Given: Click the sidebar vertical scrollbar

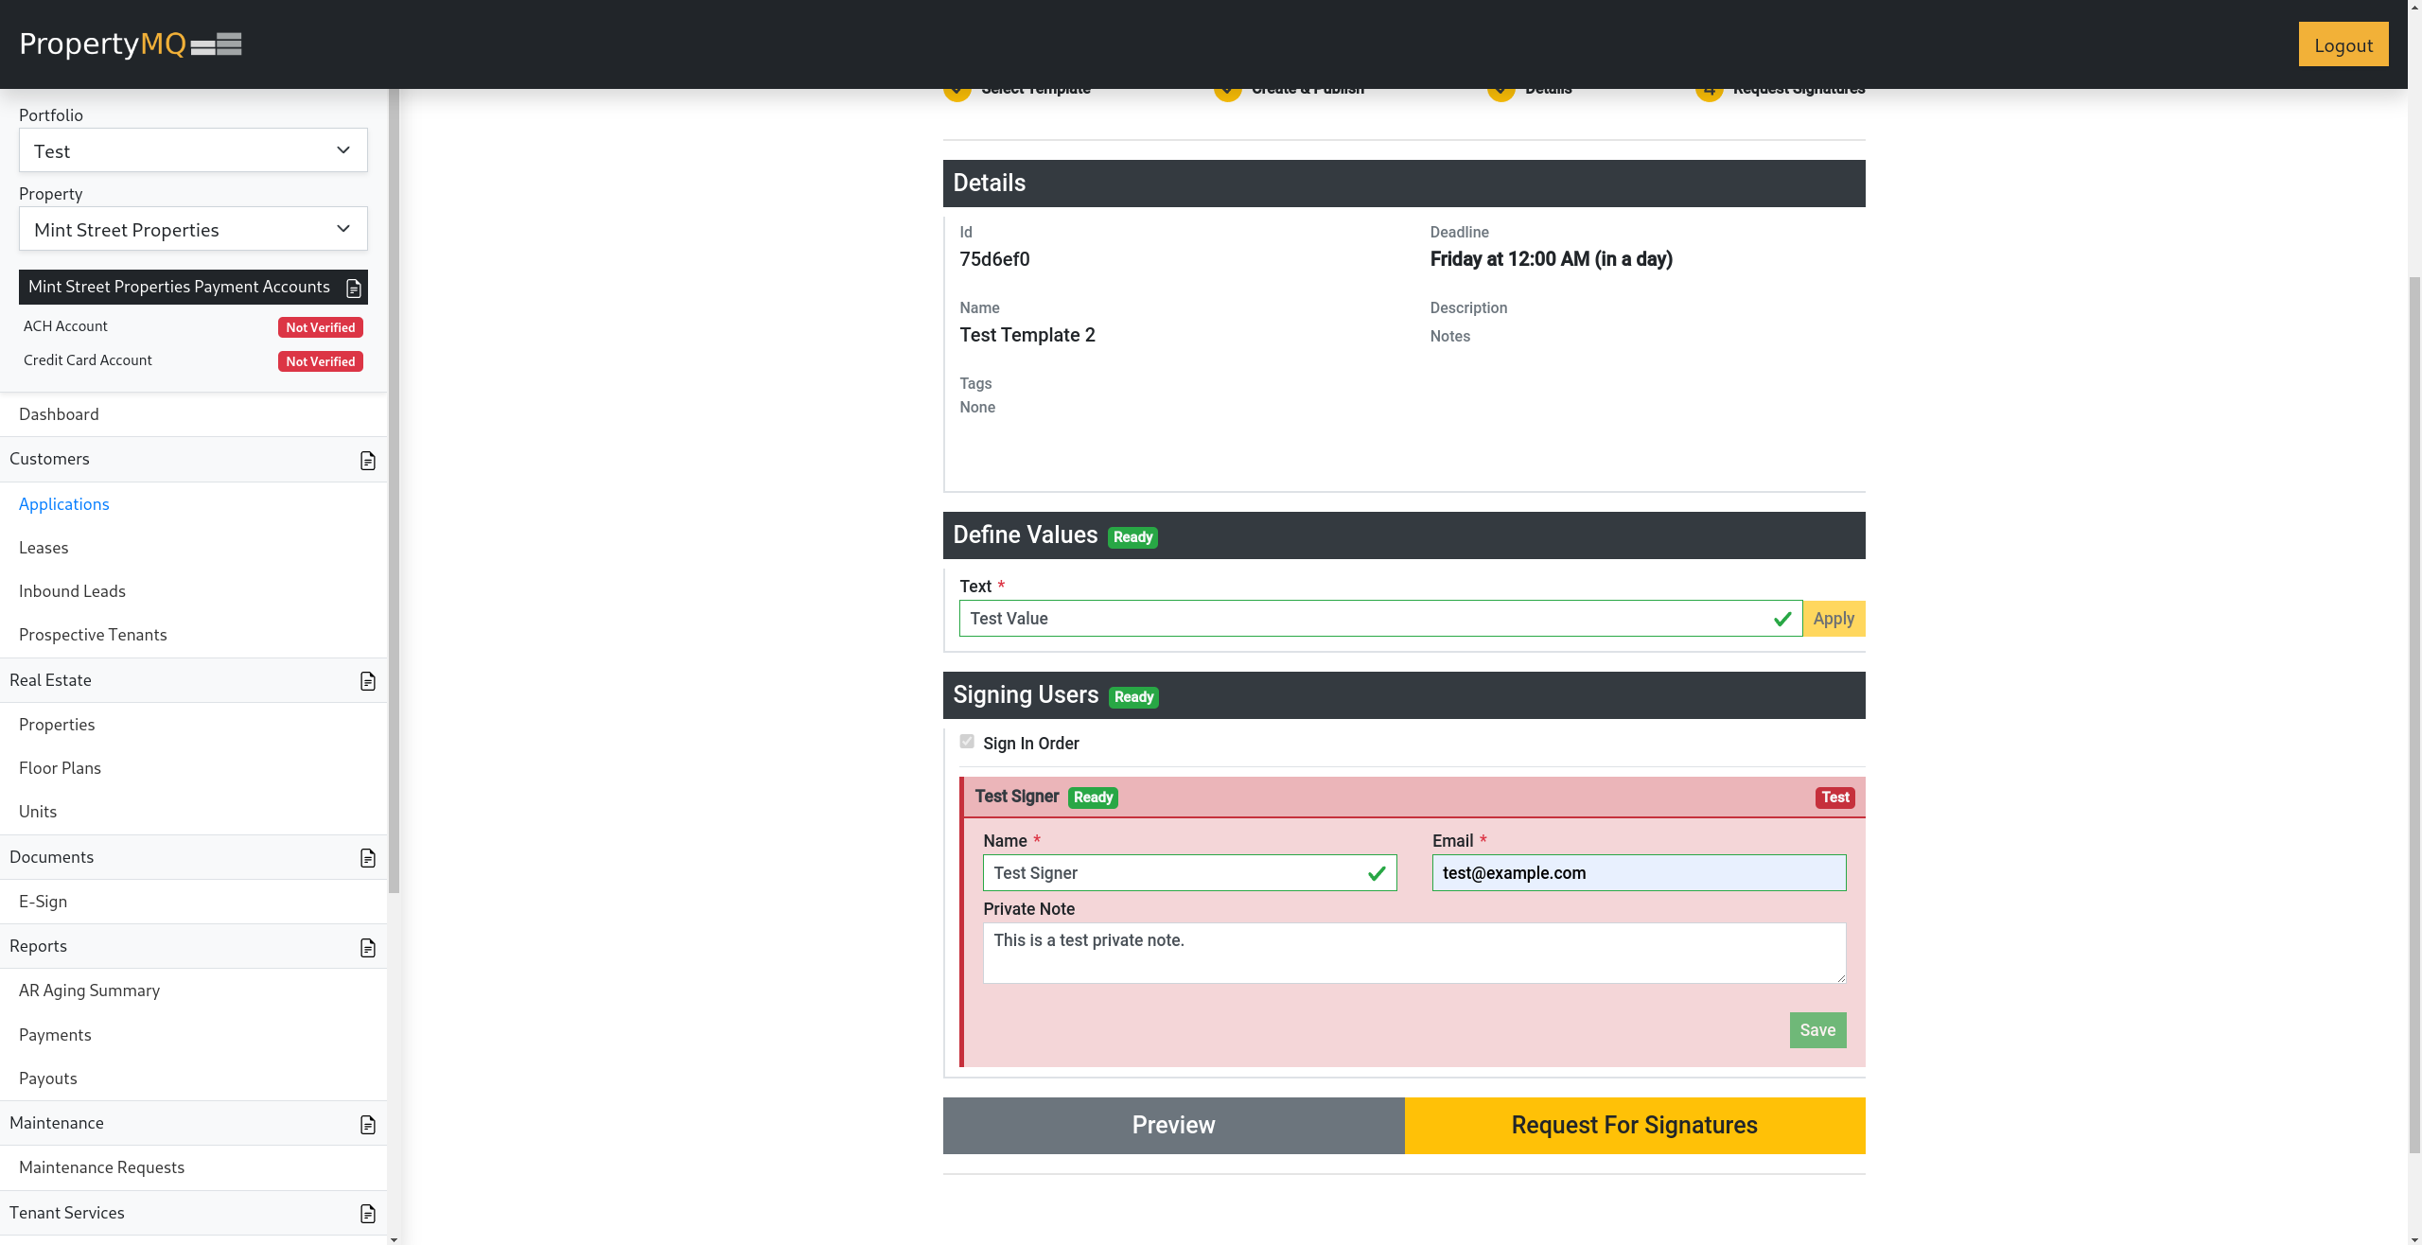Looking at the screenshot, I should [394, 492].
